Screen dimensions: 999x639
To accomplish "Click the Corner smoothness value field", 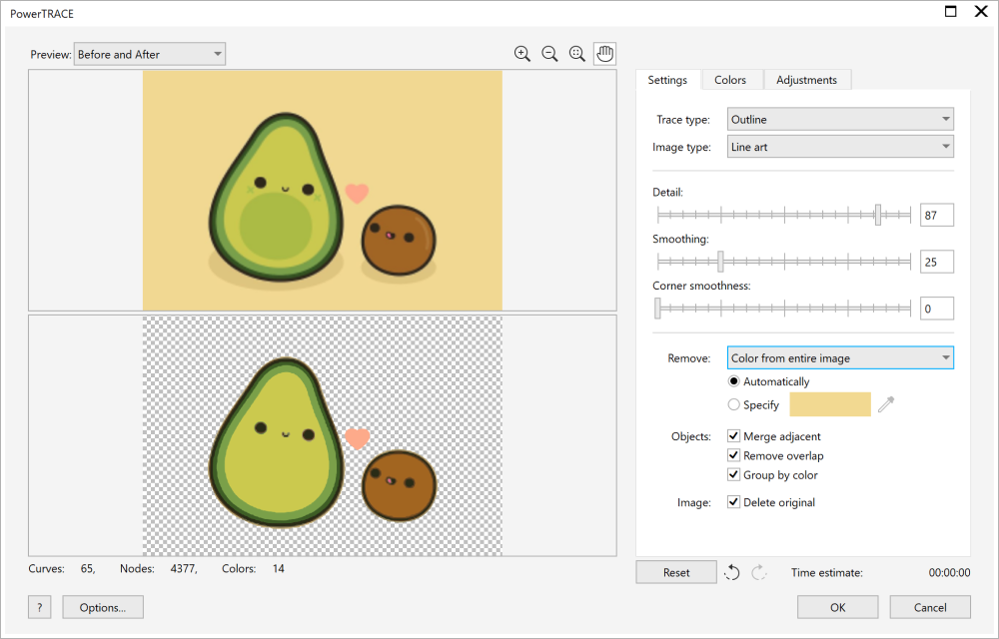I will coord(937,309).
